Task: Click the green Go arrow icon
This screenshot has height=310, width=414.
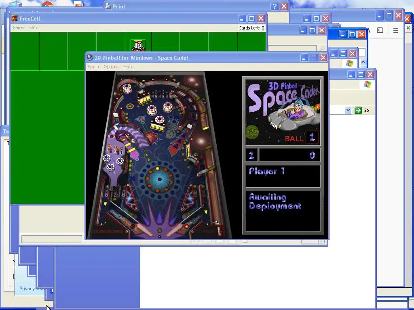Action: [358, 110]
